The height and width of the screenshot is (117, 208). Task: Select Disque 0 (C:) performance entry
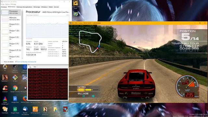point(11,25)
